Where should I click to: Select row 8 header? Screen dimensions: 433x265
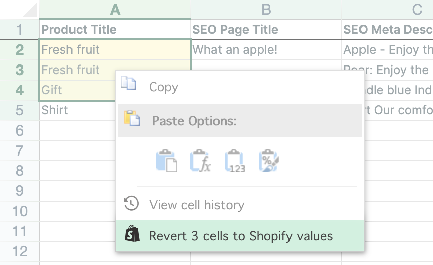pyautogui.click(x=19, y=171)
